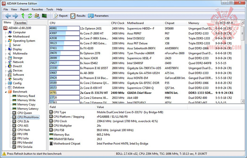Open the Tools menu

click(50, 10)
